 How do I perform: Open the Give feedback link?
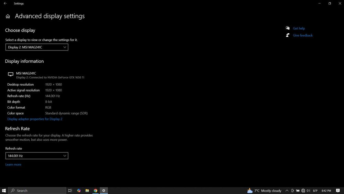click(x=303, y=35)
